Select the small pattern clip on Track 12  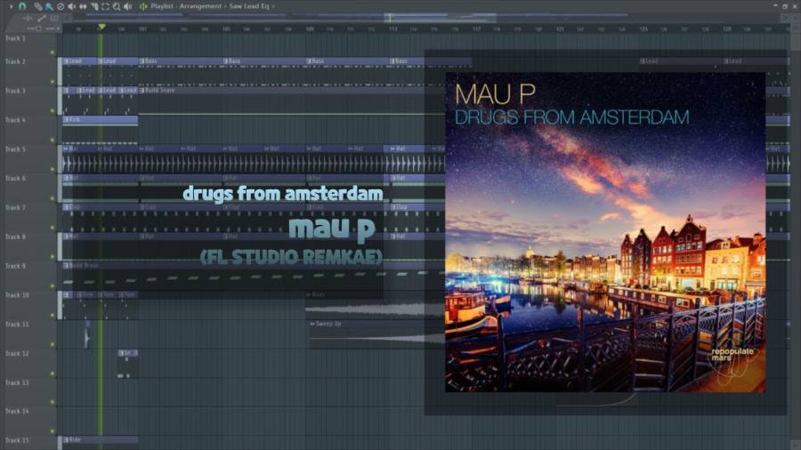pyautogui.click(x=127, y=365)
